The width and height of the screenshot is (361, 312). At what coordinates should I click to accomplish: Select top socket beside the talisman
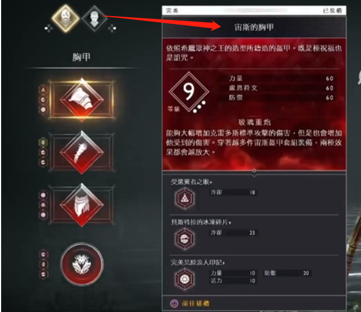(x=44, y=254)
